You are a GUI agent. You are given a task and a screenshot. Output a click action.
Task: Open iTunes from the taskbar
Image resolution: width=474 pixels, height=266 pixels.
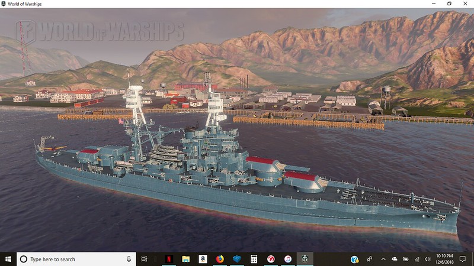(x=287, y=259)
